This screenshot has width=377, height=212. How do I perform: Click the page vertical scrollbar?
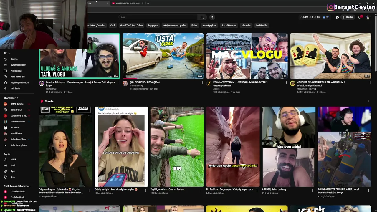tap(376, 44)
